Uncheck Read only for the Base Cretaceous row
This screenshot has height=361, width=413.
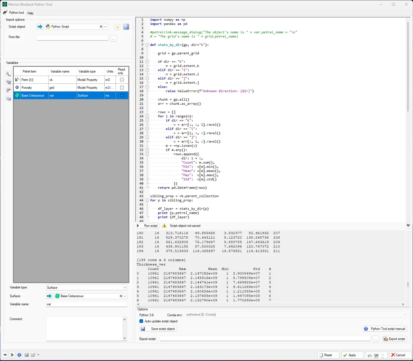[122, 95]
